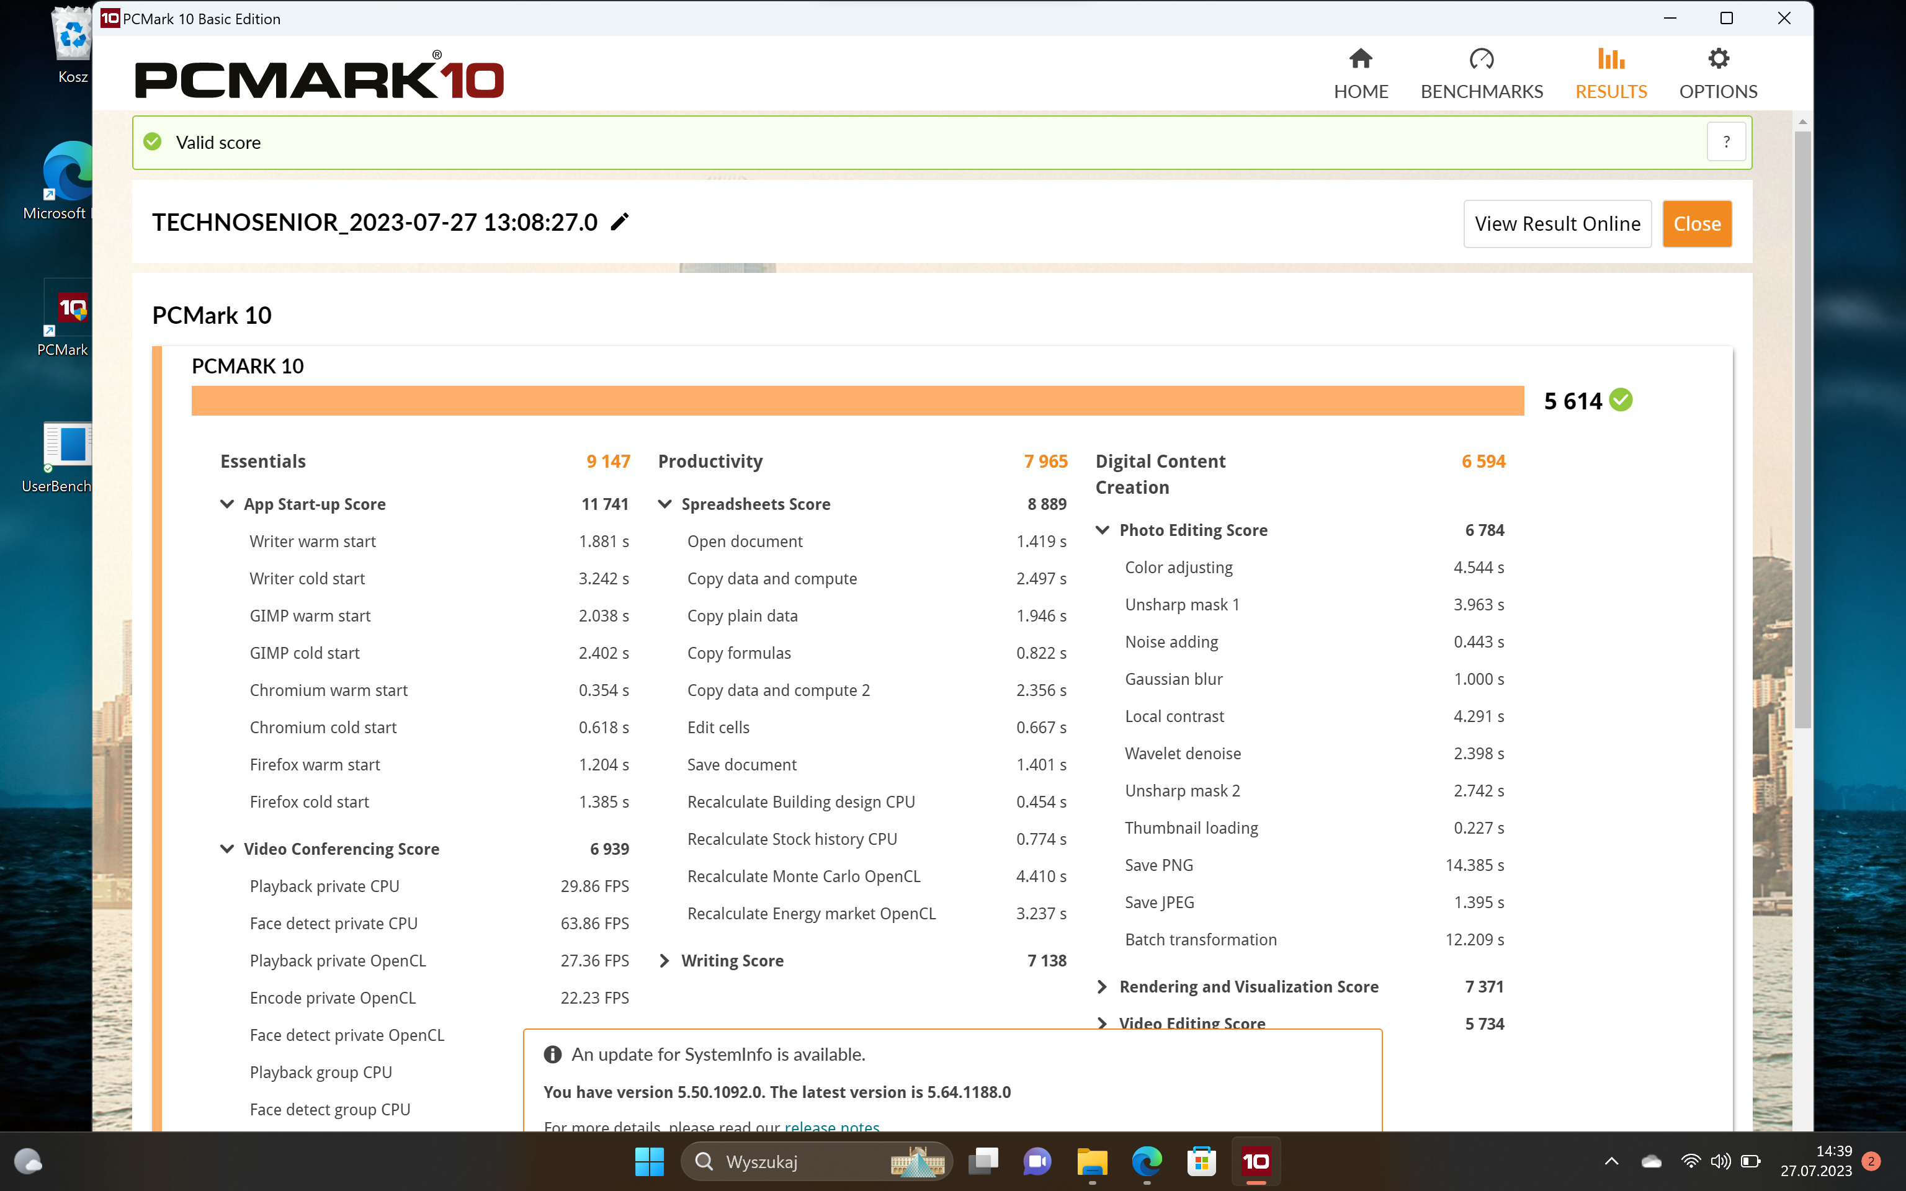Click the question mark help icon

pyautogui.click(x=1727, y=142)
